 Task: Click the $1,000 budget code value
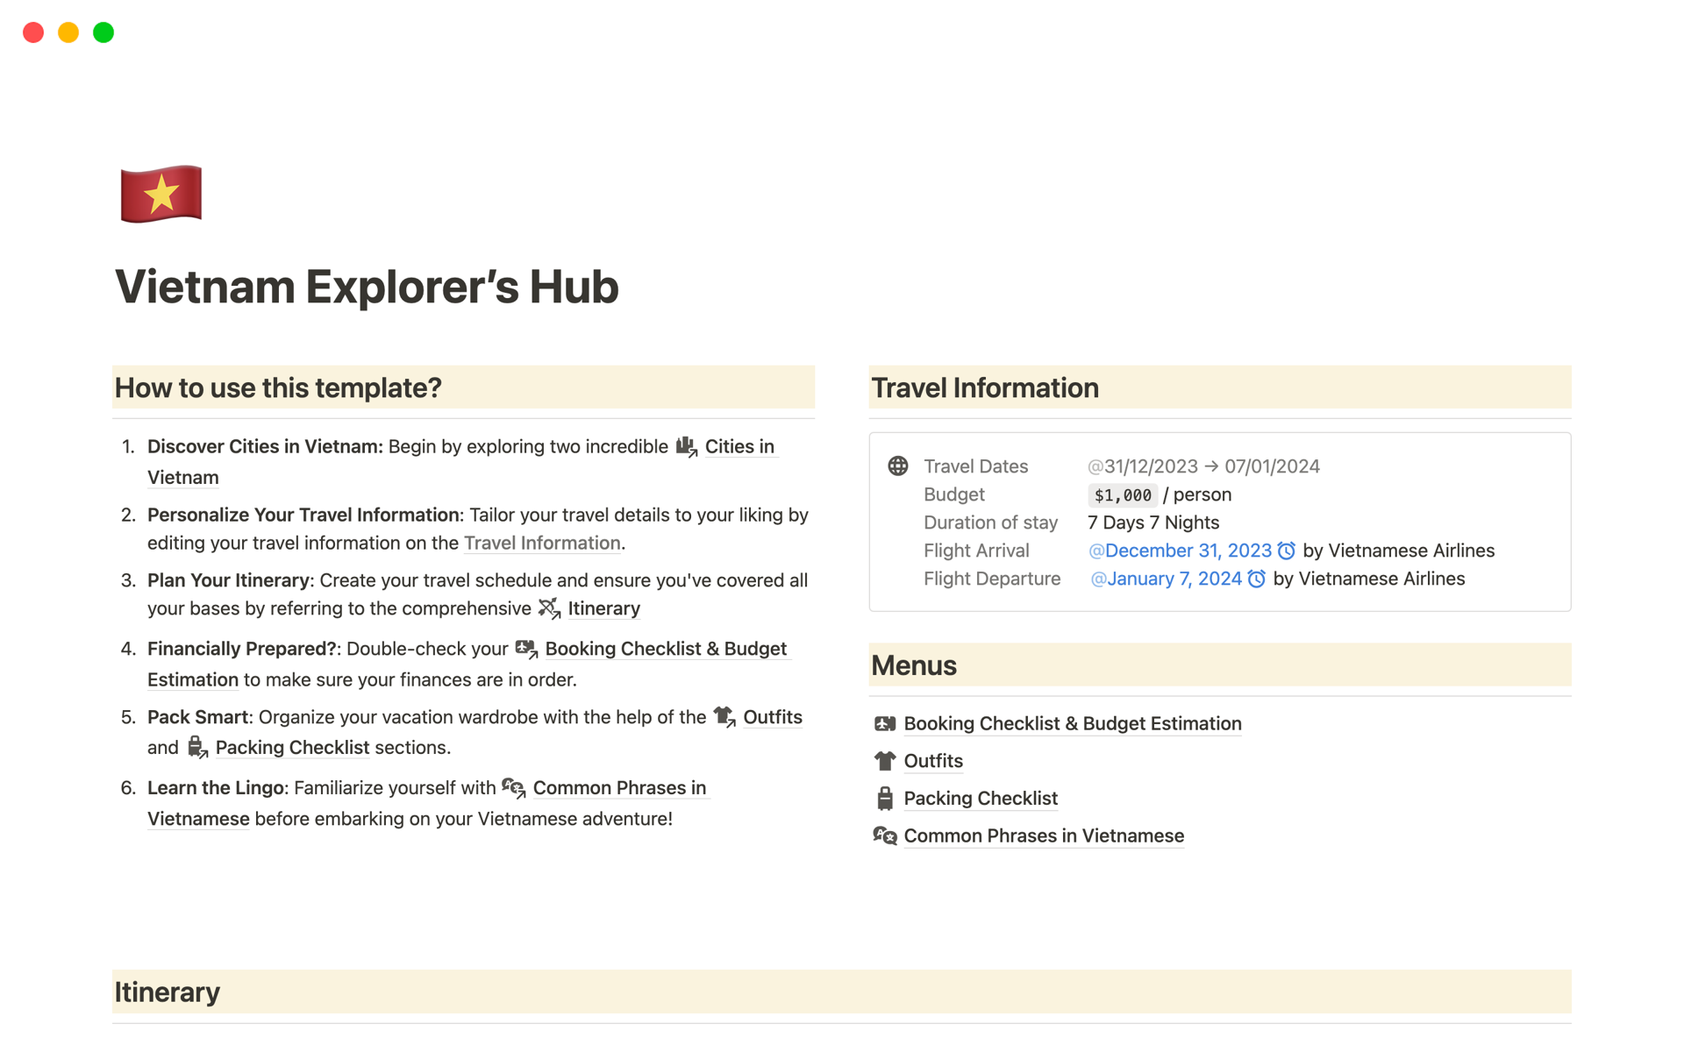(1122, 495)
